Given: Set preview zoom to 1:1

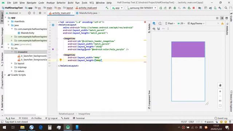Looking at the screenshot, I should (220, 101).
